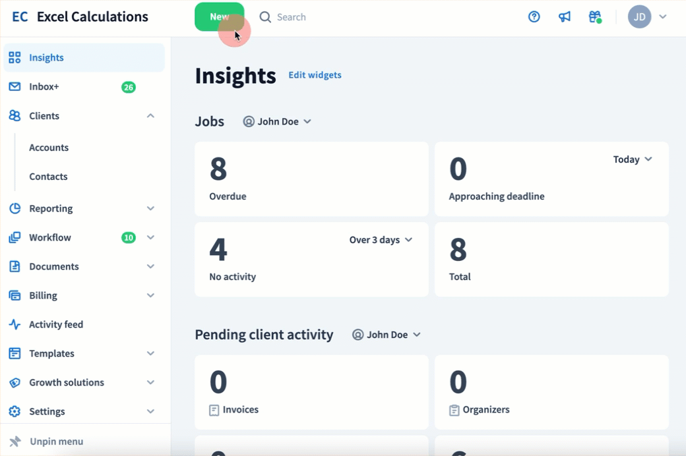Unpin the menu using pin icon
The image size is (686, 456).
15,442
